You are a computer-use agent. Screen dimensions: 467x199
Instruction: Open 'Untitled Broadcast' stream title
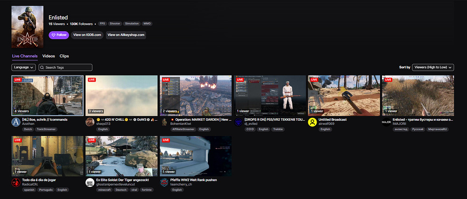click(x=333, y=119)
